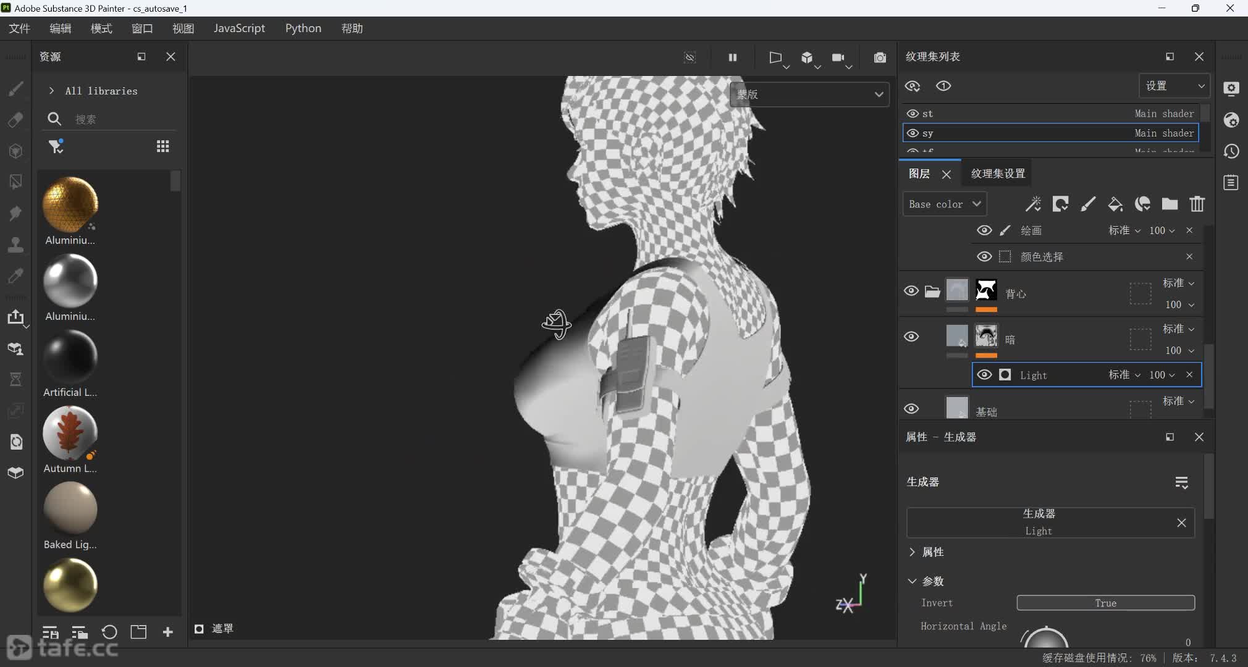Hide the 颜色选择 effect
Viewport: 1248px width, 667px height.
[984, 256]
